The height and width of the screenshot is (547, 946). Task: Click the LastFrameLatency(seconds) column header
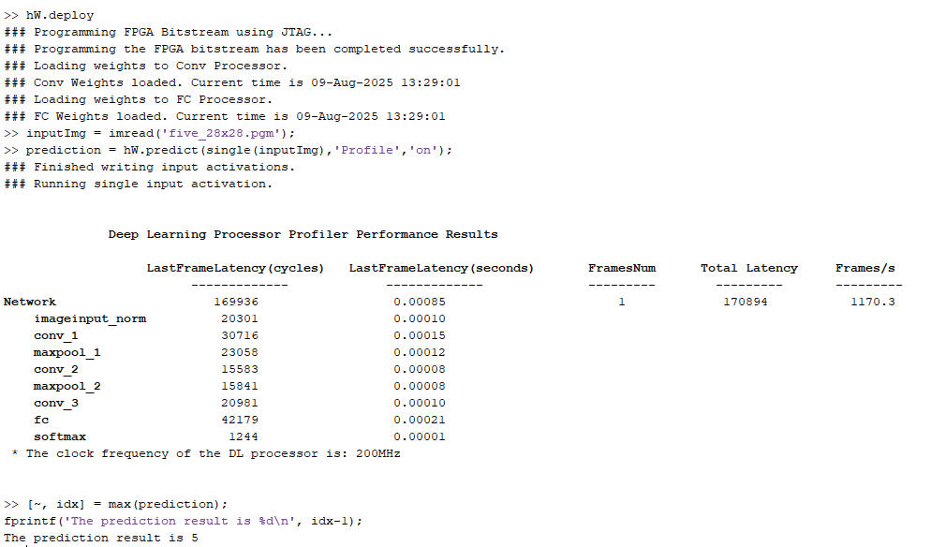click(x=441, y=268)
